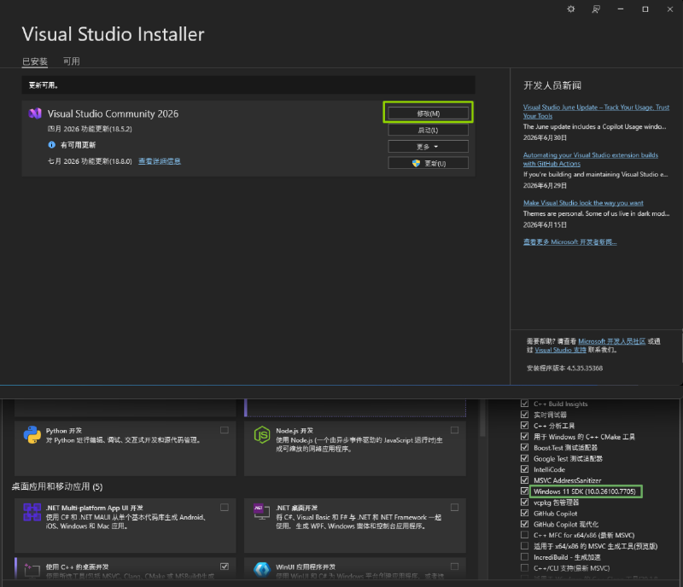Check 适用于 x64/x86 的 MSVC 生成工具(预览版)
This screenshot has height=587, width=683.
pyautogui.click(x=524, y=546)
